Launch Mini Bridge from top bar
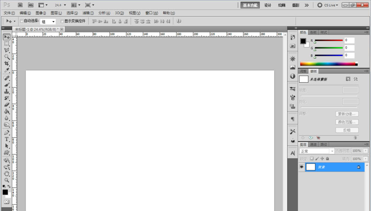 pyautogui.click(x=30, y=5)
